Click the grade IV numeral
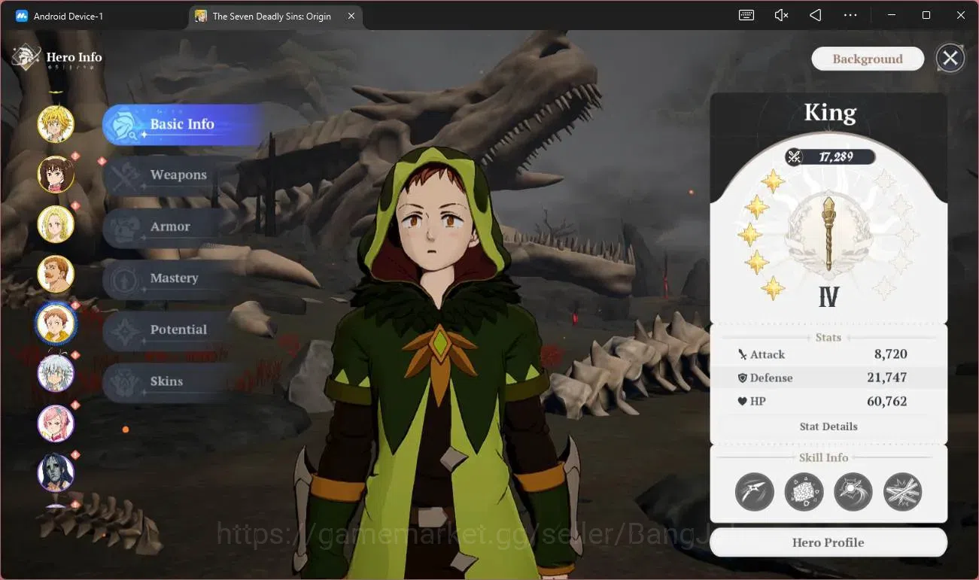 coord(829,296)
